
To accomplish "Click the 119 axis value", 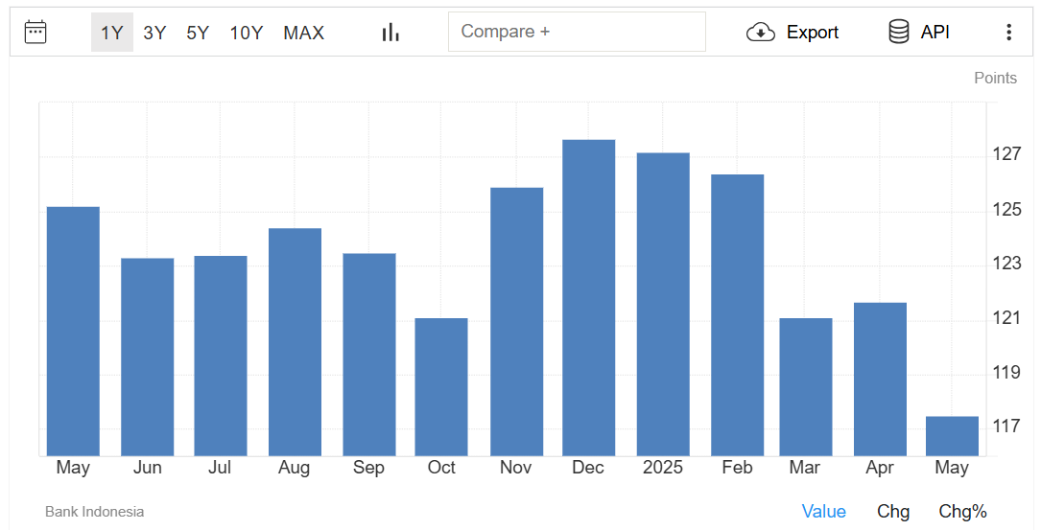I will point(1006,373).
